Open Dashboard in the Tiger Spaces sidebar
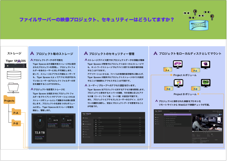Viewport: 228px width, 161px height. pos(85,121)
